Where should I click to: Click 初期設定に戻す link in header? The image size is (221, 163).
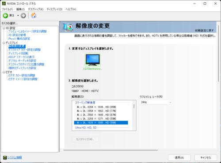pyautogui.click(x=204, y=30)
